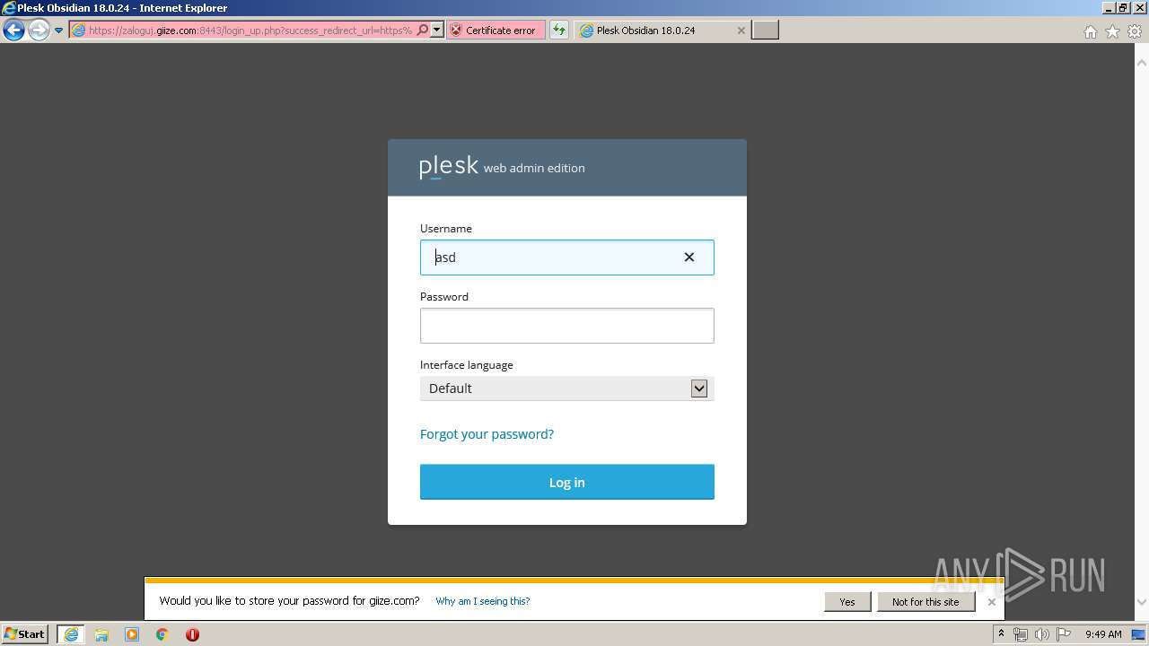Image resolution: width=1149 pixels, height=646 pixels.
Task: Click the compatibility view refresh icon
Action: pos(559,31)
